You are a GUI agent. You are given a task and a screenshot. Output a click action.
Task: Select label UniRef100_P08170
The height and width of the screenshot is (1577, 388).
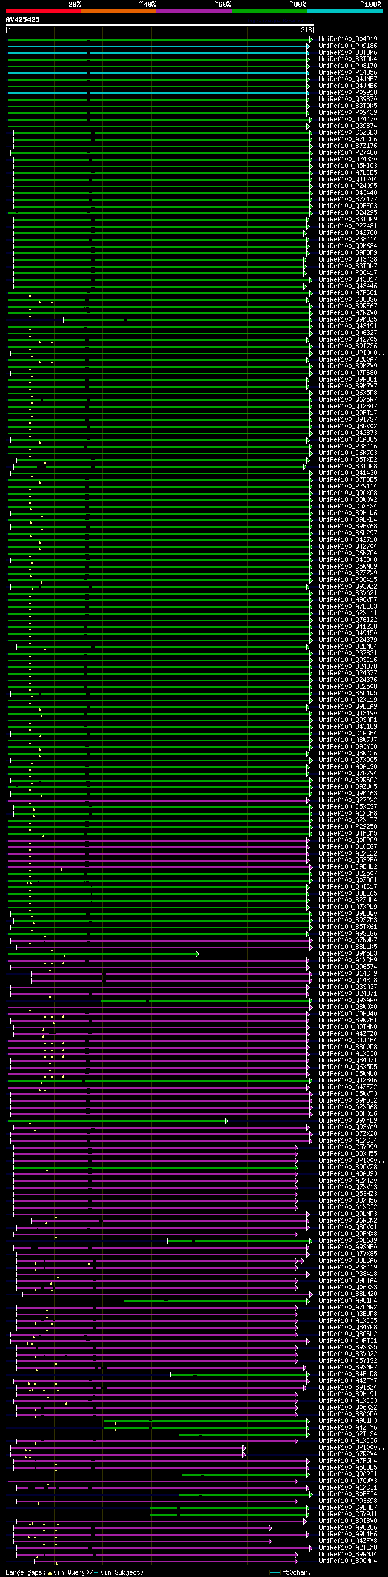(x=347, y=66)
